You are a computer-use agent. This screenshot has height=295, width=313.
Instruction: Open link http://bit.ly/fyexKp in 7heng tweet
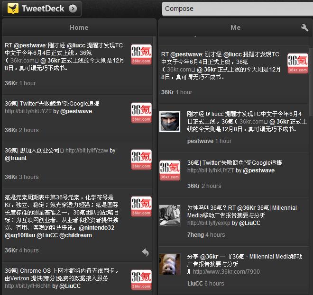click(x=209, y=223)
